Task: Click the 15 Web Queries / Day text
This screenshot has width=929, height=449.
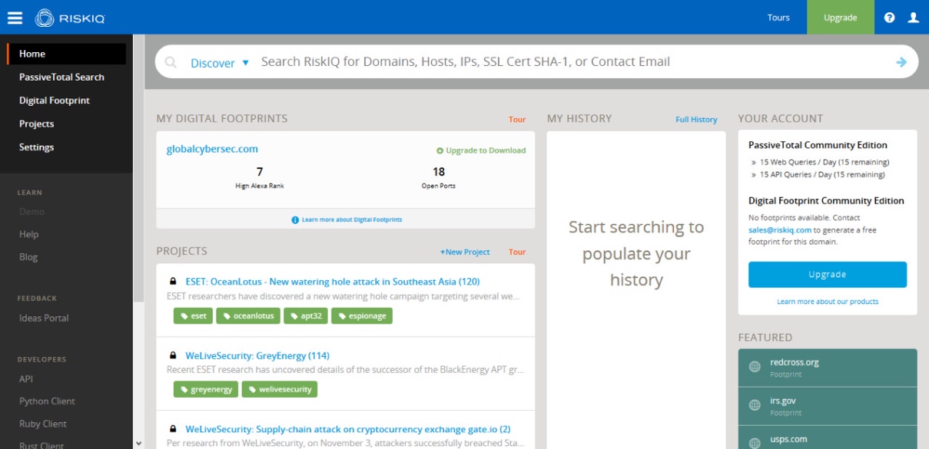Action: [824, 162]
